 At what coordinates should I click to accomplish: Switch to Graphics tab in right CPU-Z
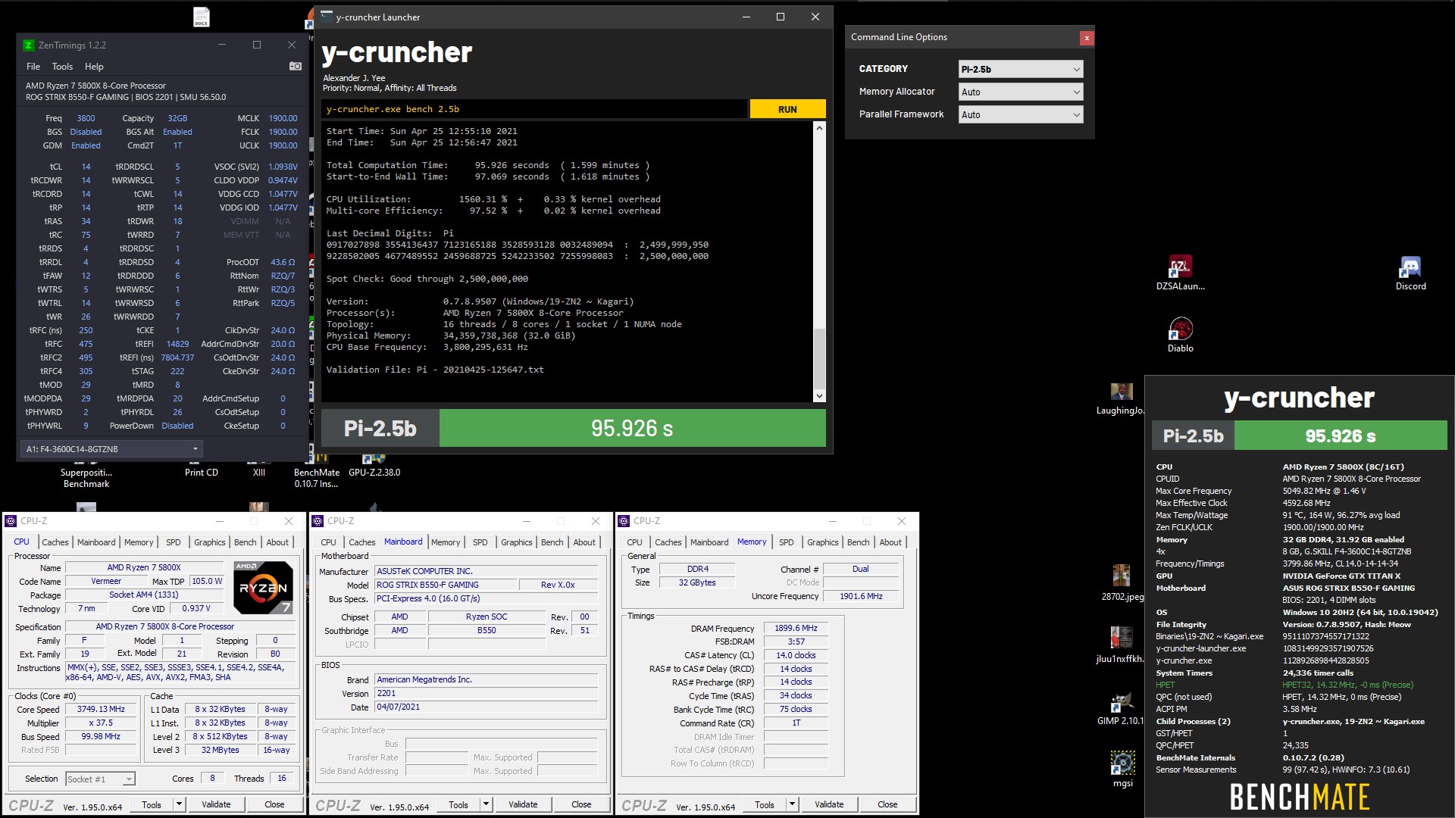pyautogui.click(x=823, y=542)
